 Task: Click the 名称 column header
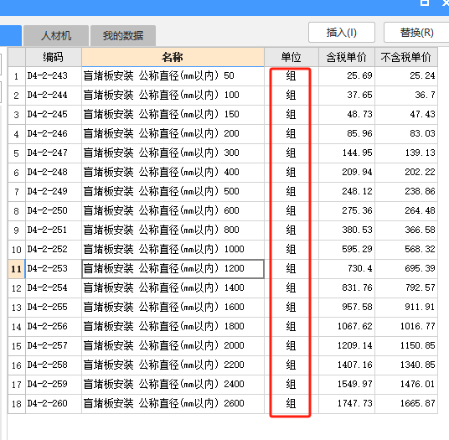pyautogui.click(x=173, y=57)
